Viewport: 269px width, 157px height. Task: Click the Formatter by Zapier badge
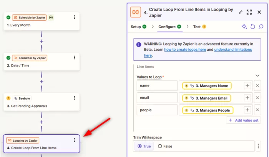click(30, 58)
